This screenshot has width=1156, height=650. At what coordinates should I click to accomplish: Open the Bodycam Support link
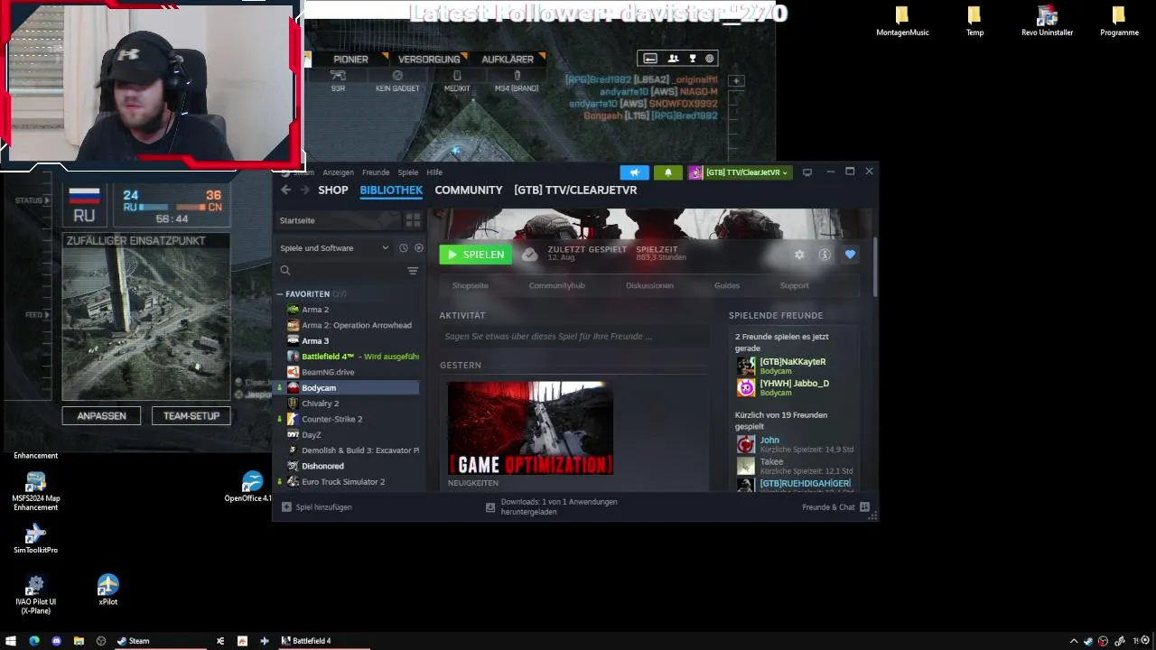pyautogui.click(x=795, y=285)
